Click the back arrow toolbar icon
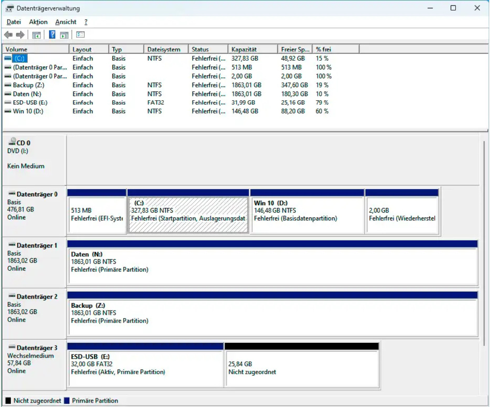The image size is (491, 407). [8, 35]
